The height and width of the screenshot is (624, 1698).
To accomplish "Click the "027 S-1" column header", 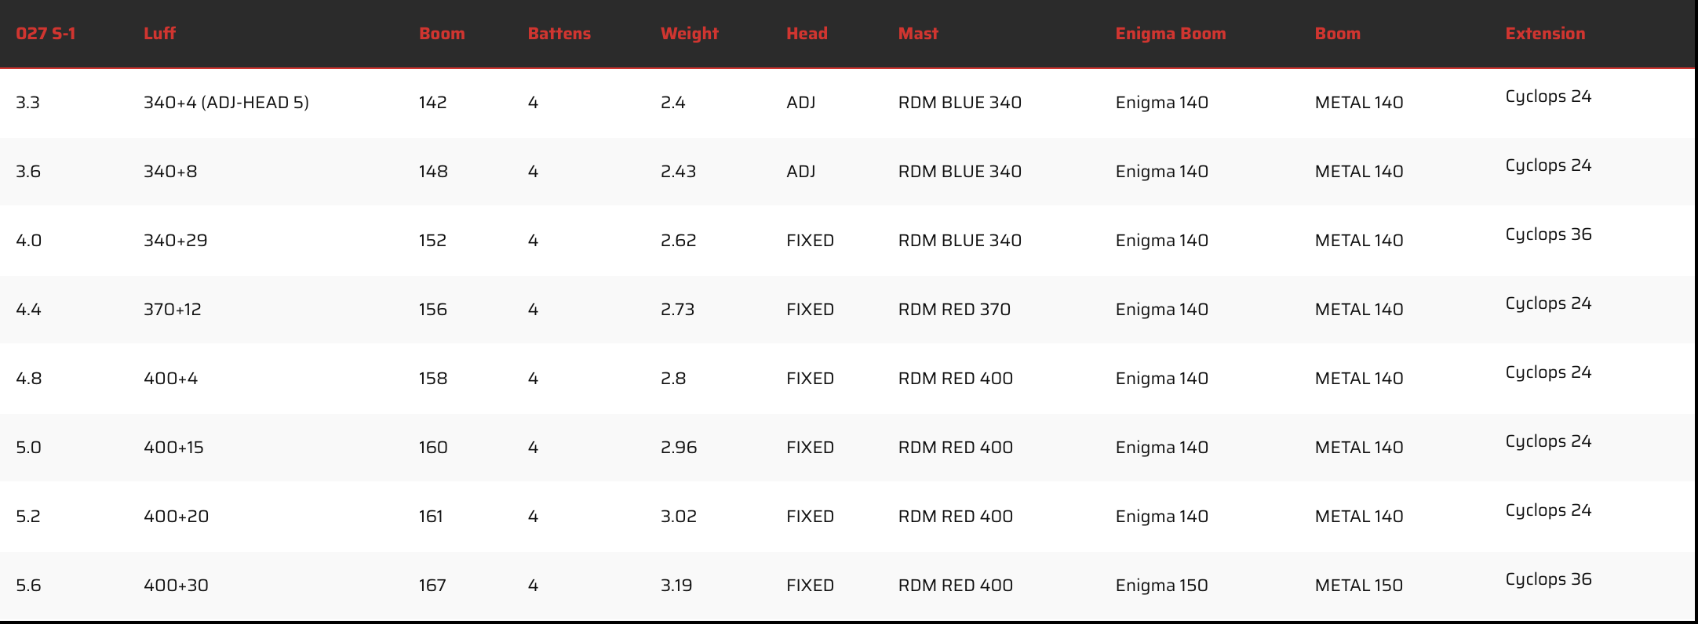I will (46, 34).
